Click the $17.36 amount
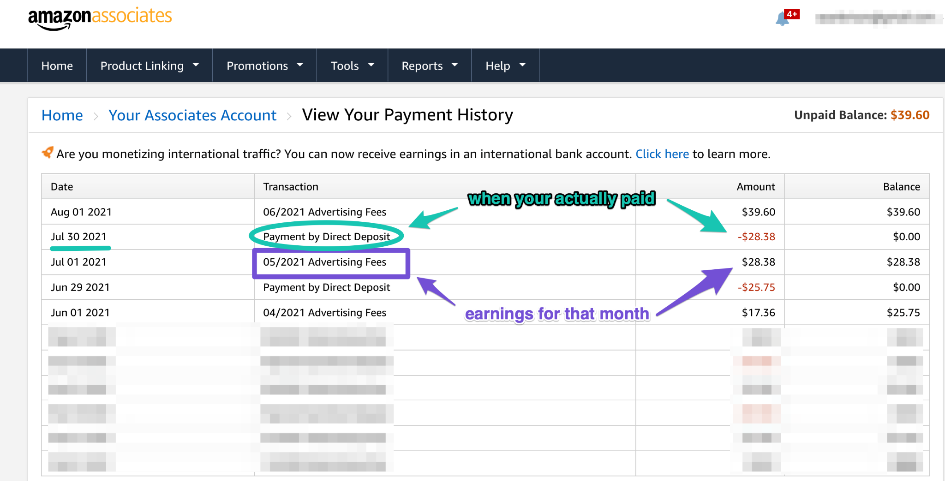The image size is (945, 481). click(759, 313)
